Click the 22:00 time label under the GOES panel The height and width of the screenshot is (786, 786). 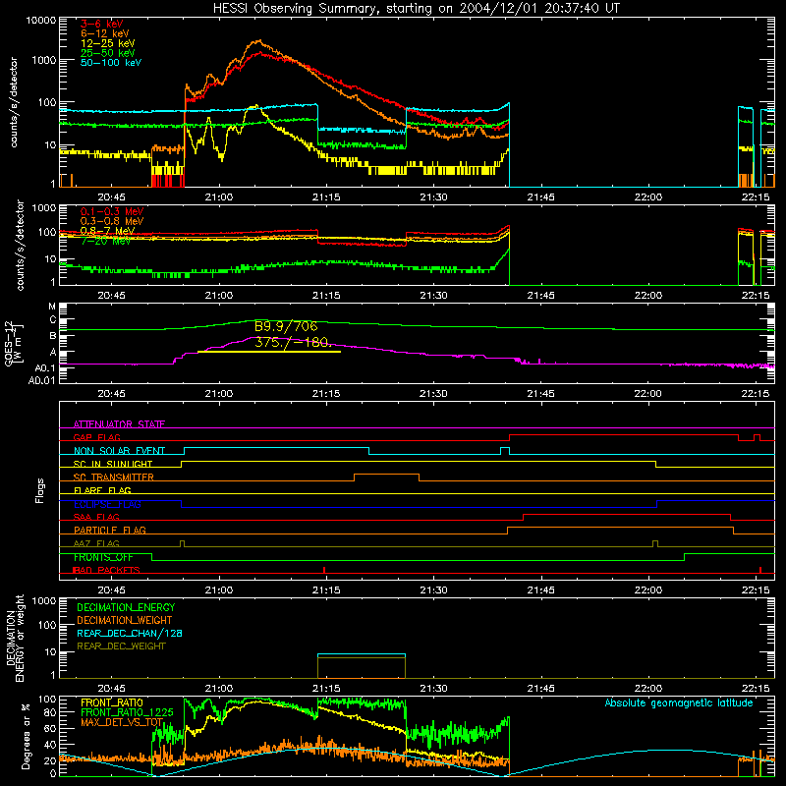coord(648,394)
